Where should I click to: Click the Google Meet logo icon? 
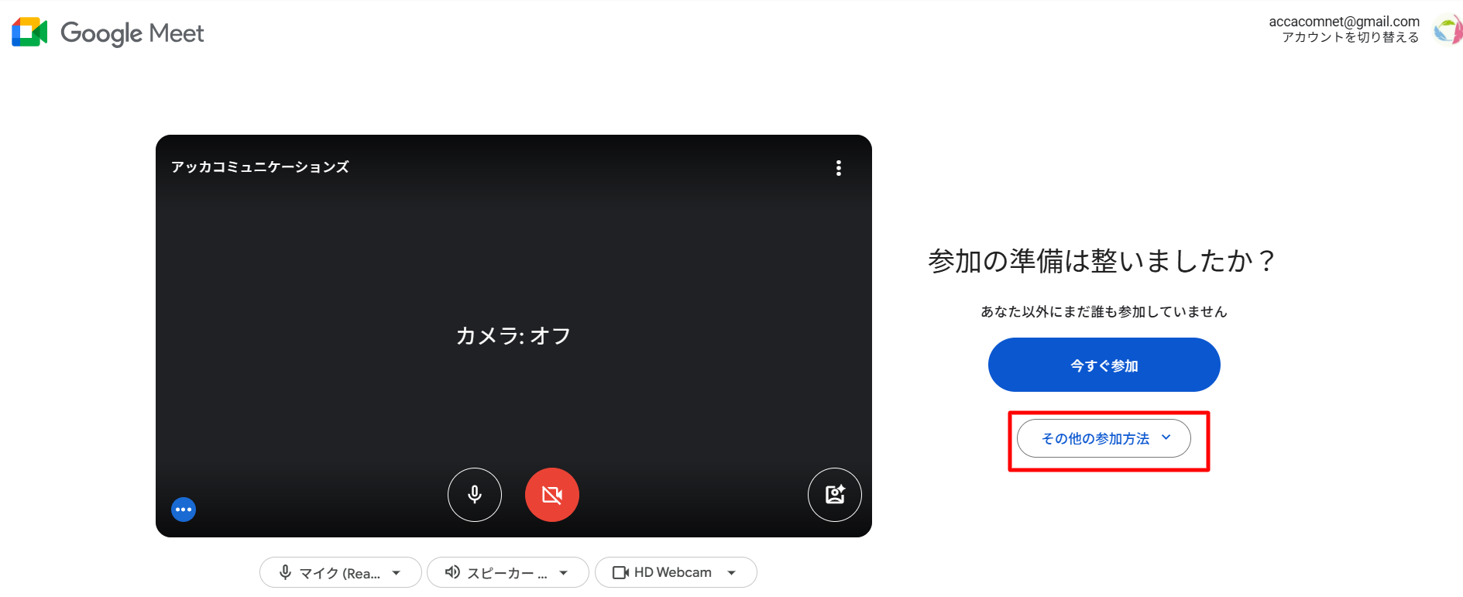click(29, 33)
